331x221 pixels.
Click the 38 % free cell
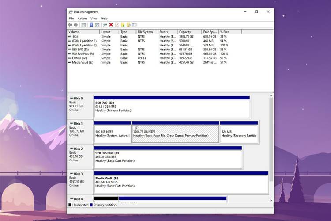223,50
